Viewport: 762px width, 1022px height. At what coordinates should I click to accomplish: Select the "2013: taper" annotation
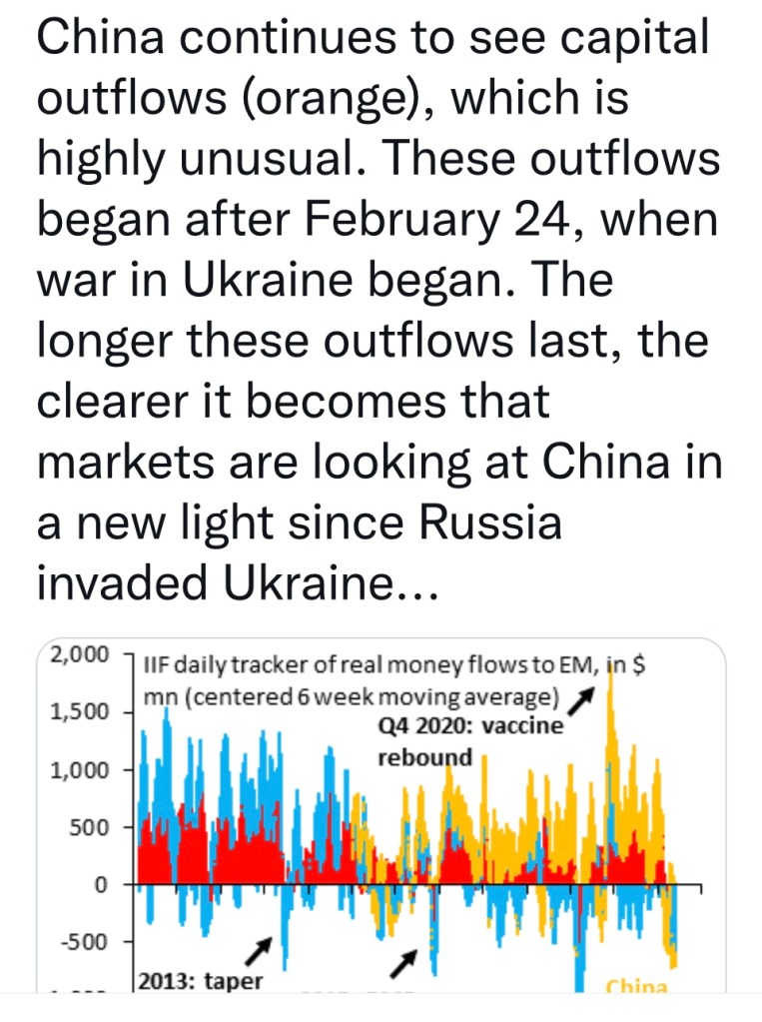pos(200,981)
